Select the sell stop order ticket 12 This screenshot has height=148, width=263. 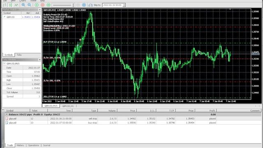[x=133, y=119]
